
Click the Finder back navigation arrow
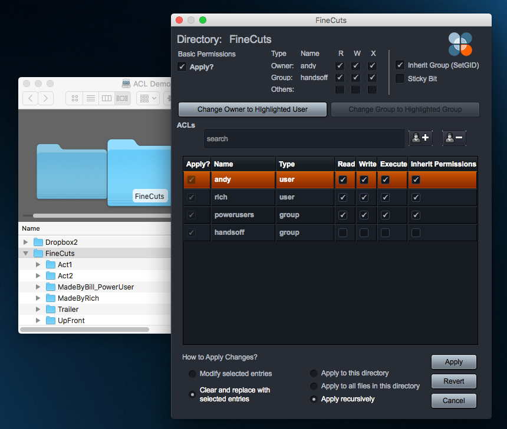30,98
